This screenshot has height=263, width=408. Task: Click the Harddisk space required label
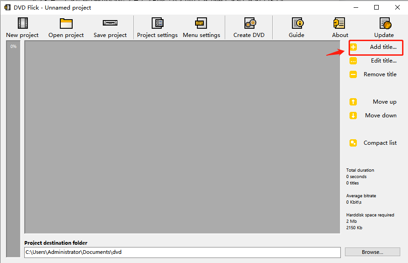pyautogui.click(x=370, y=215)
